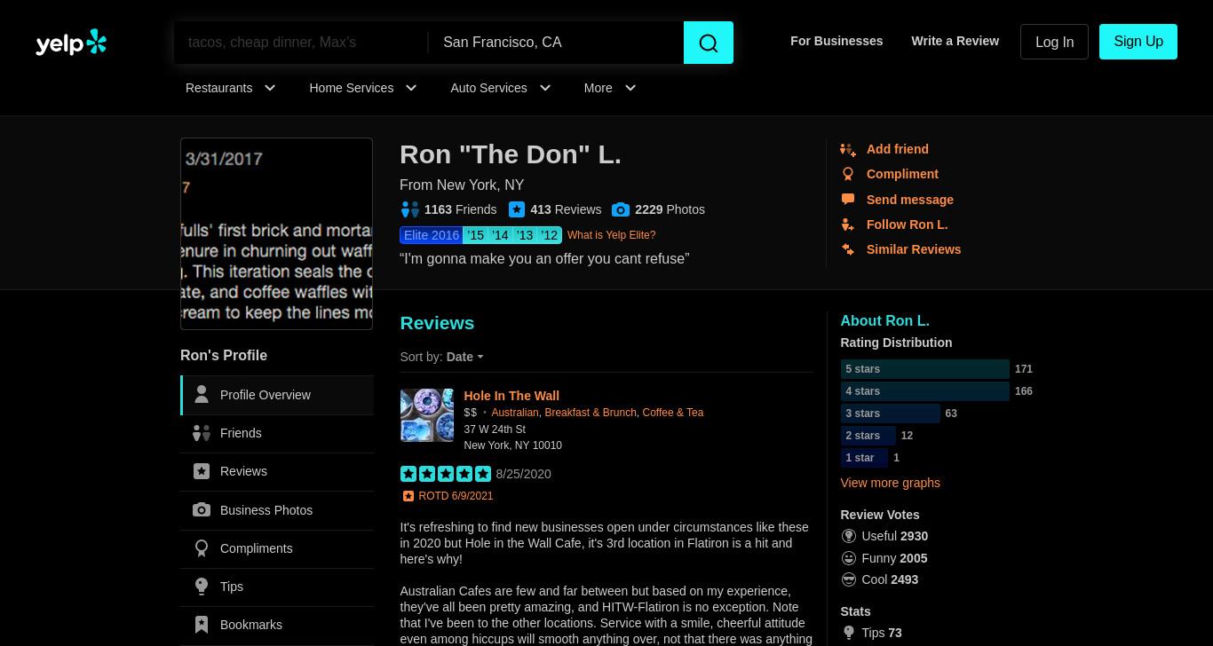Open Business Photos in the profile menu
The image size is (1213, 646).
tap(277, 510)
